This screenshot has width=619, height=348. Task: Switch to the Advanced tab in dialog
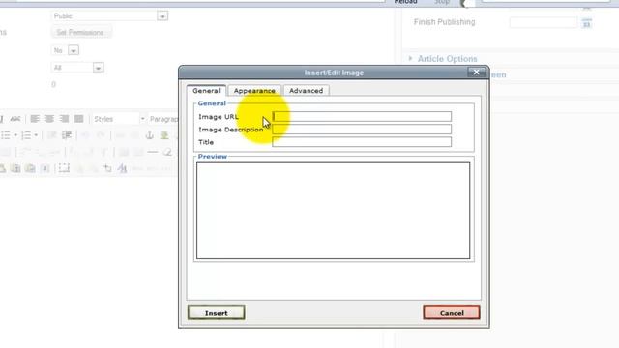306,90
